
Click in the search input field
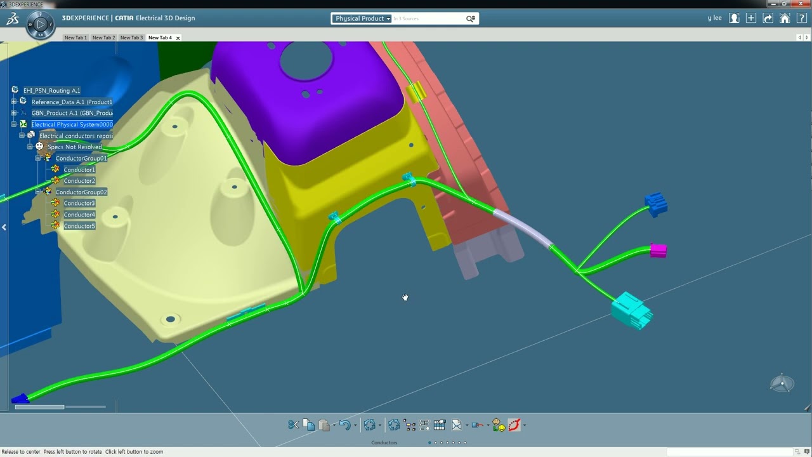(x=428, y=18)
